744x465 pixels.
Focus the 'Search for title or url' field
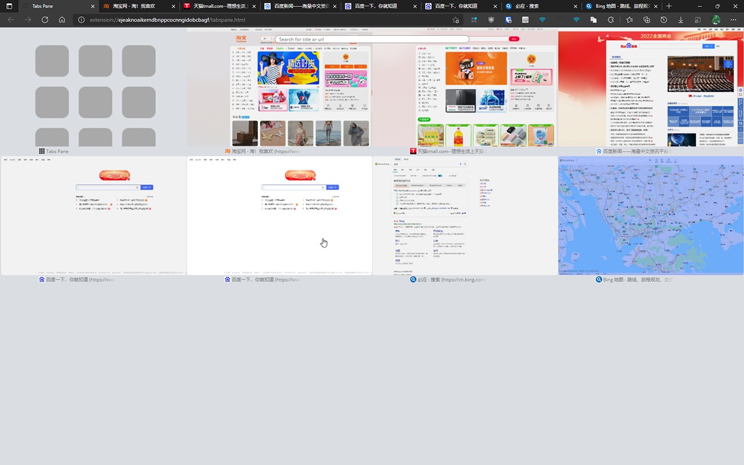tap(372, 40)
